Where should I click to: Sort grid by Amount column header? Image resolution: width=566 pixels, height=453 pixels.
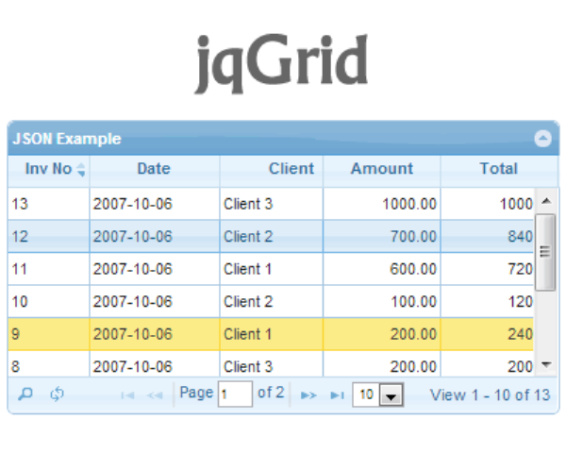point(381,169)
